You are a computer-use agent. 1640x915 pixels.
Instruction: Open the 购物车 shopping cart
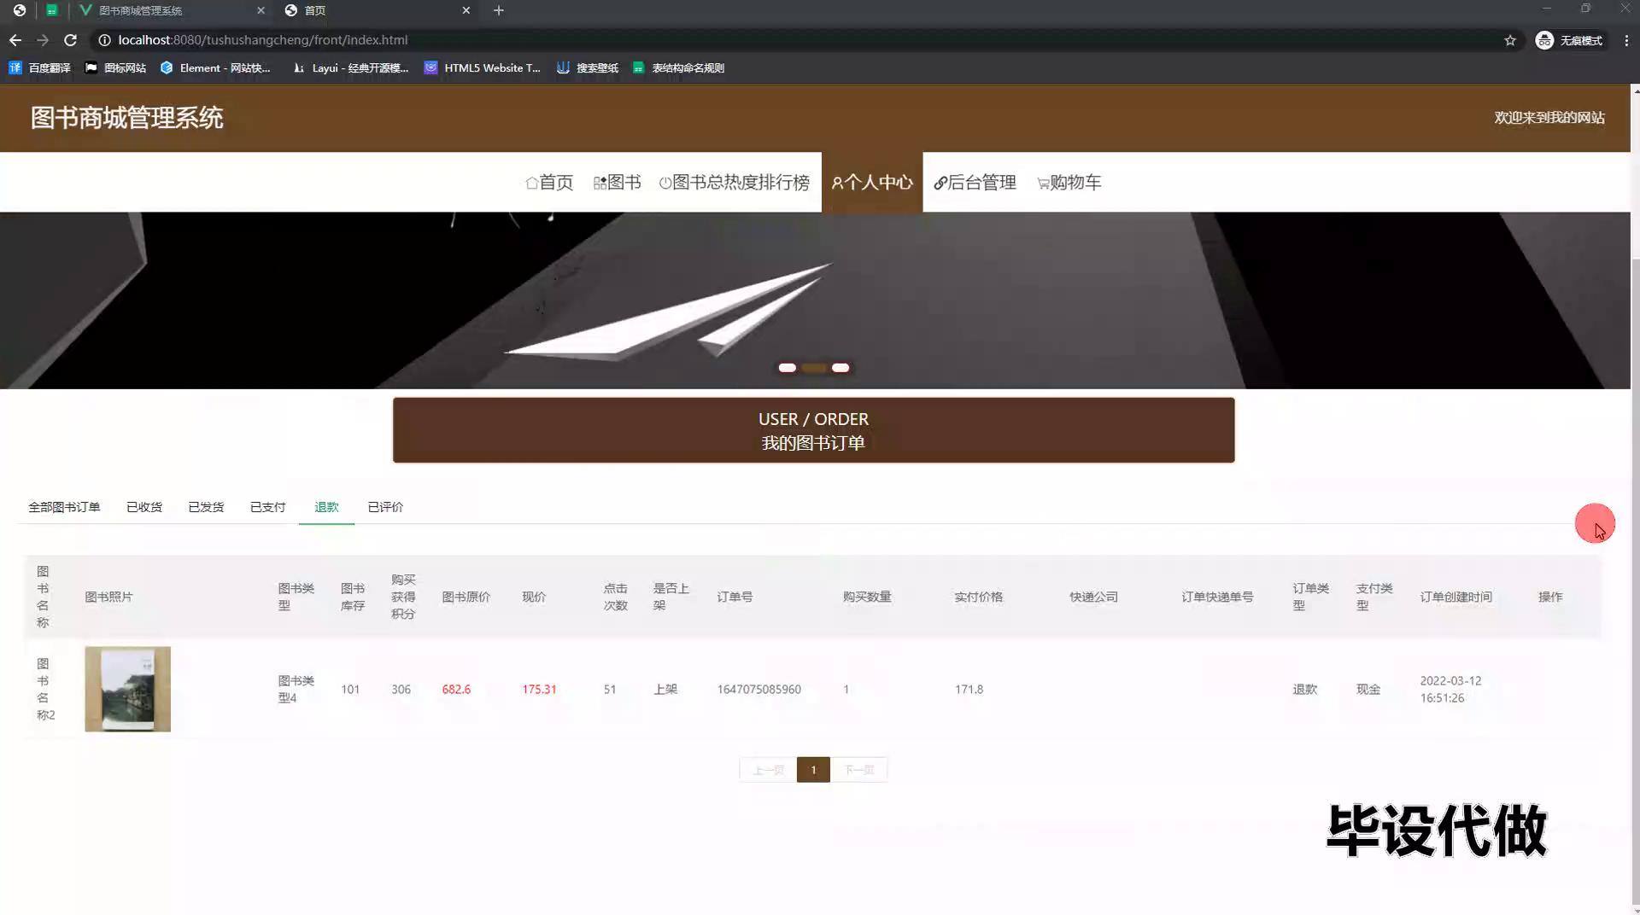click(1069, 183)
